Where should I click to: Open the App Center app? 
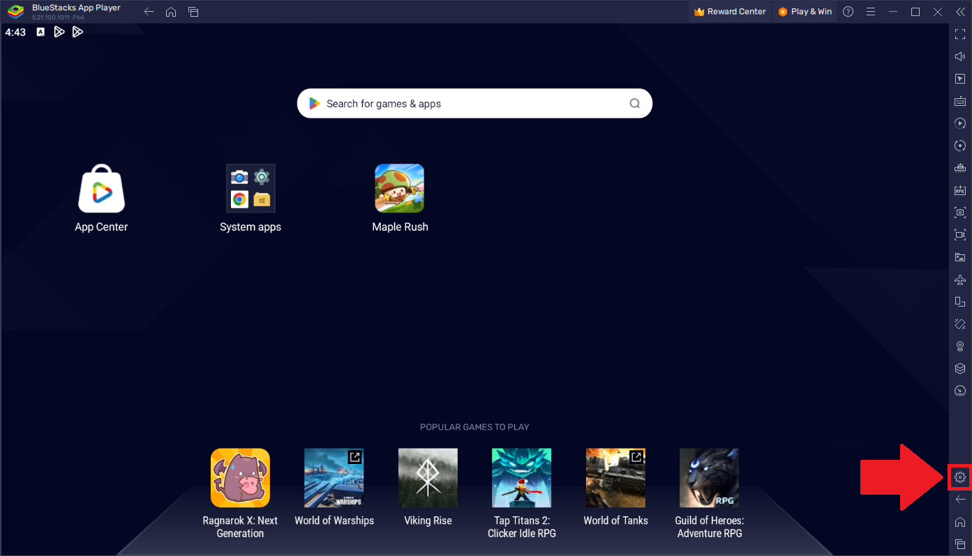pos(101,188)
